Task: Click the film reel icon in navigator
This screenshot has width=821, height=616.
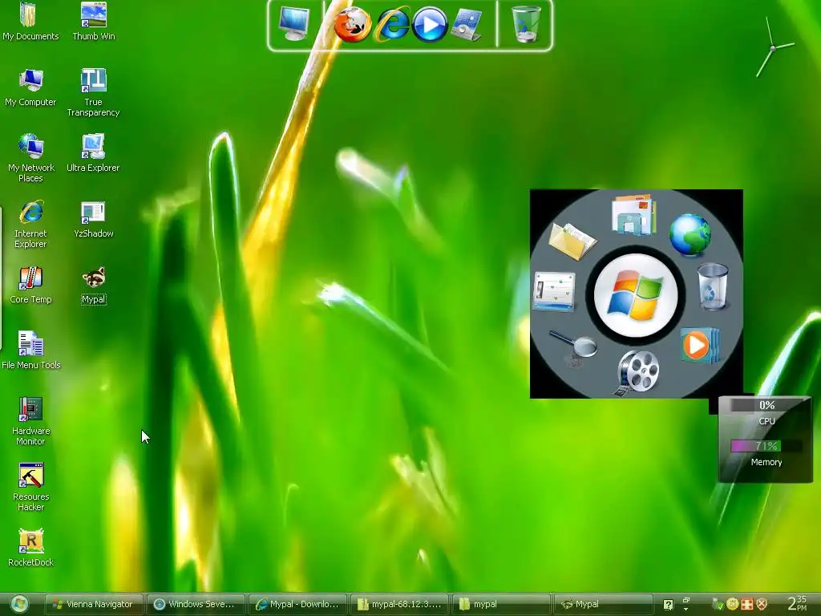Action: (637, 372)
